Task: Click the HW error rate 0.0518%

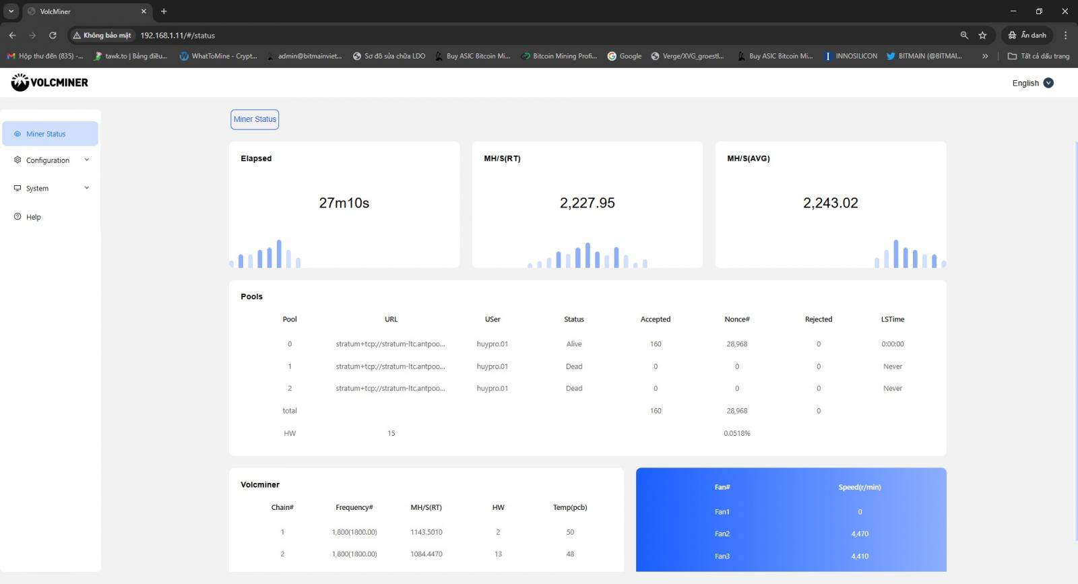Action: pos(737,434)
